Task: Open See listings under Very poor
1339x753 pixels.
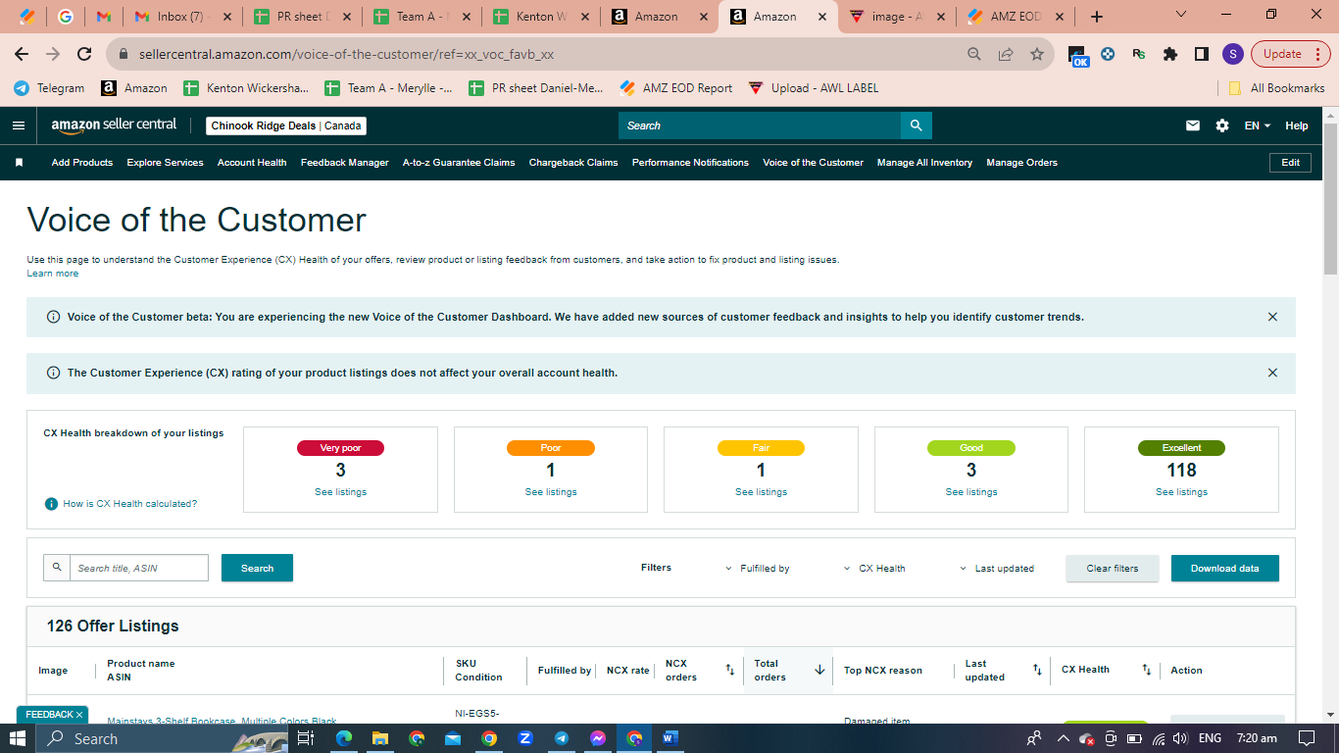Action: click(x=340, y=492)
